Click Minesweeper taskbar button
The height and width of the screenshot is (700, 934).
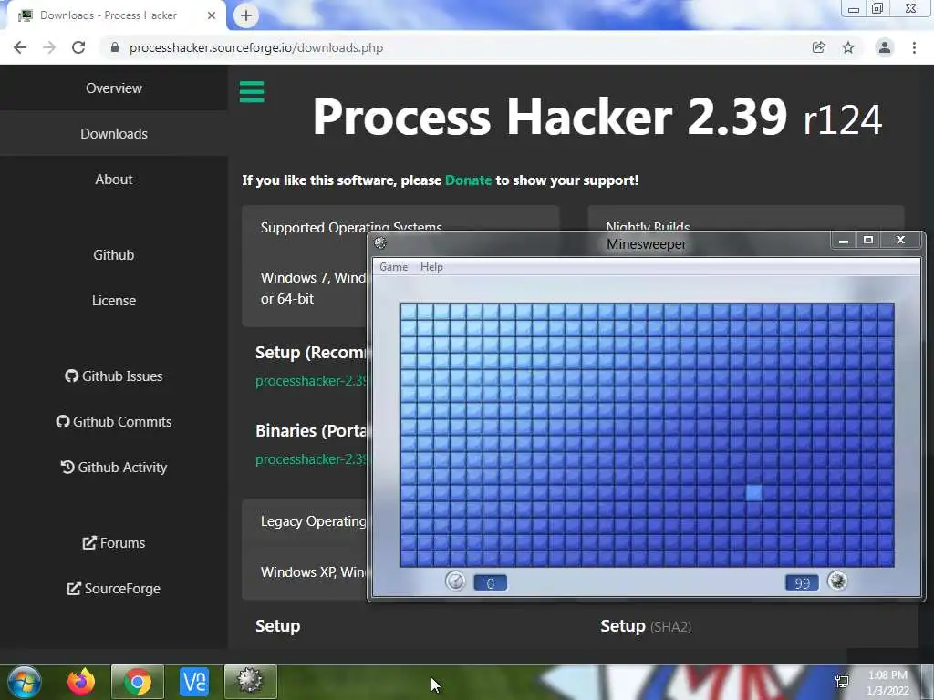coord(250,682)
